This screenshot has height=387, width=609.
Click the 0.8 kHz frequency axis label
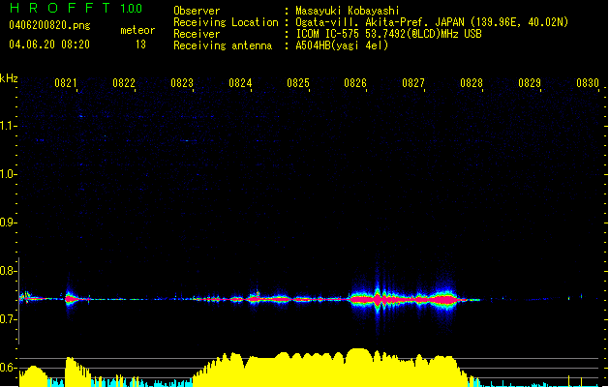pyautogui.click(x=8, y=271)
